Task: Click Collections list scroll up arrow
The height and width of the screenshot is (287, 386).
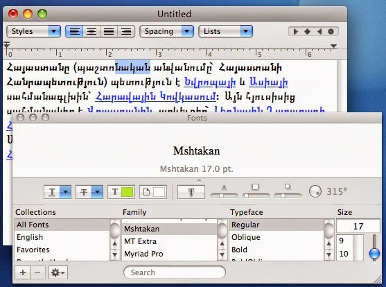Action: pyautogui.click(x=114, y=243)
